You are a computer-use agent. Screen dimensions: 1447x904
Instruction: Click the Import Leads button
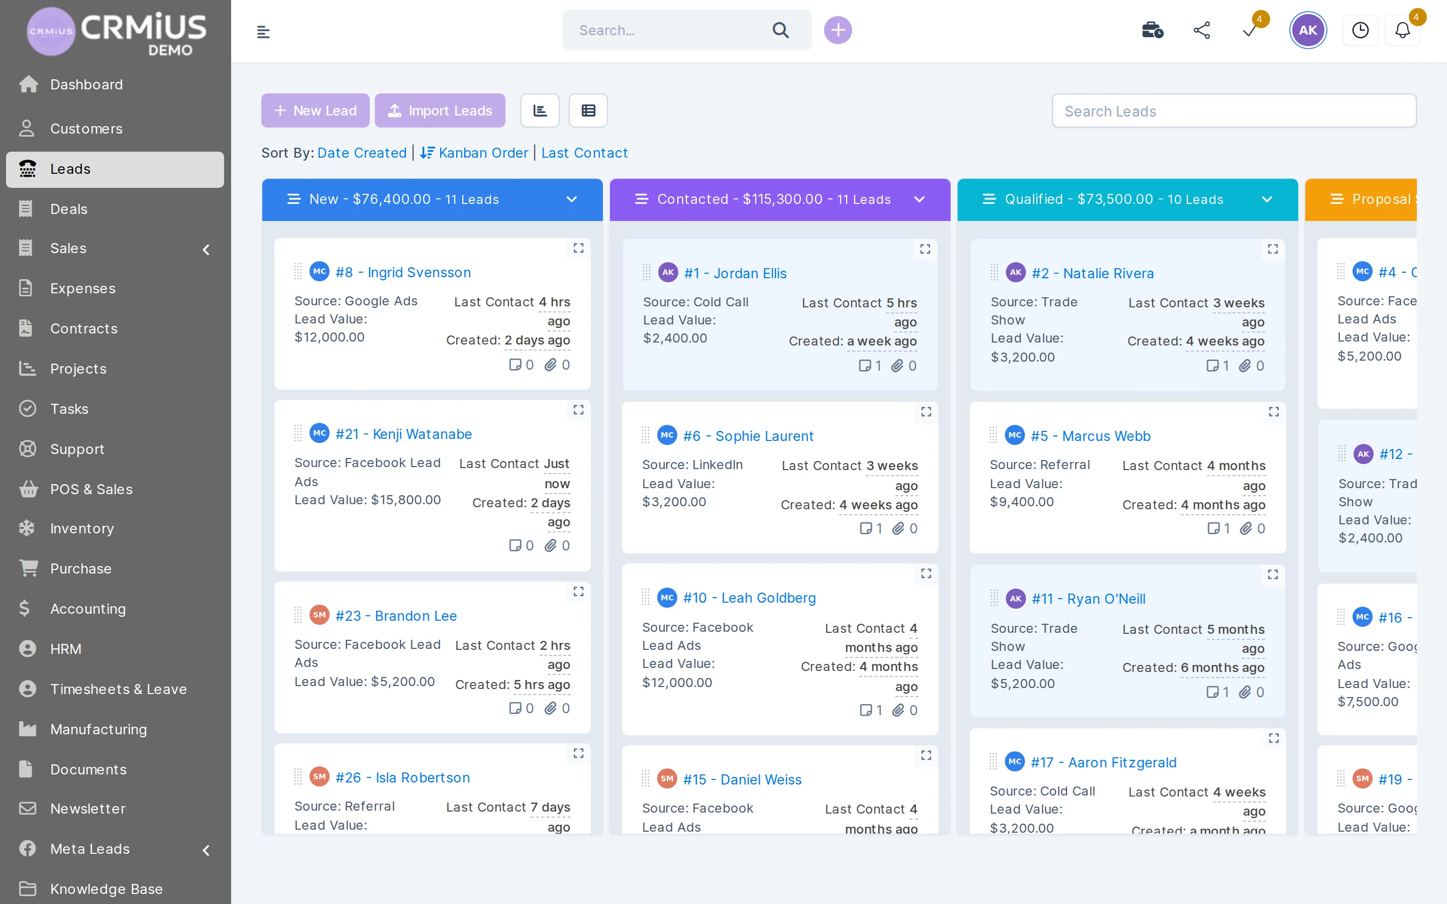point(440,110)
